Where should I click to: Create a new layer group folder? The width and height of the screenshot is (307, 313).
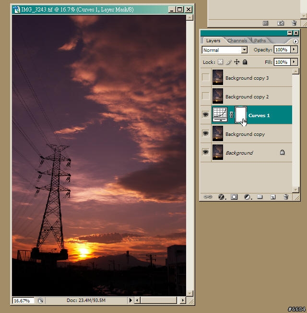coord(260,197)
